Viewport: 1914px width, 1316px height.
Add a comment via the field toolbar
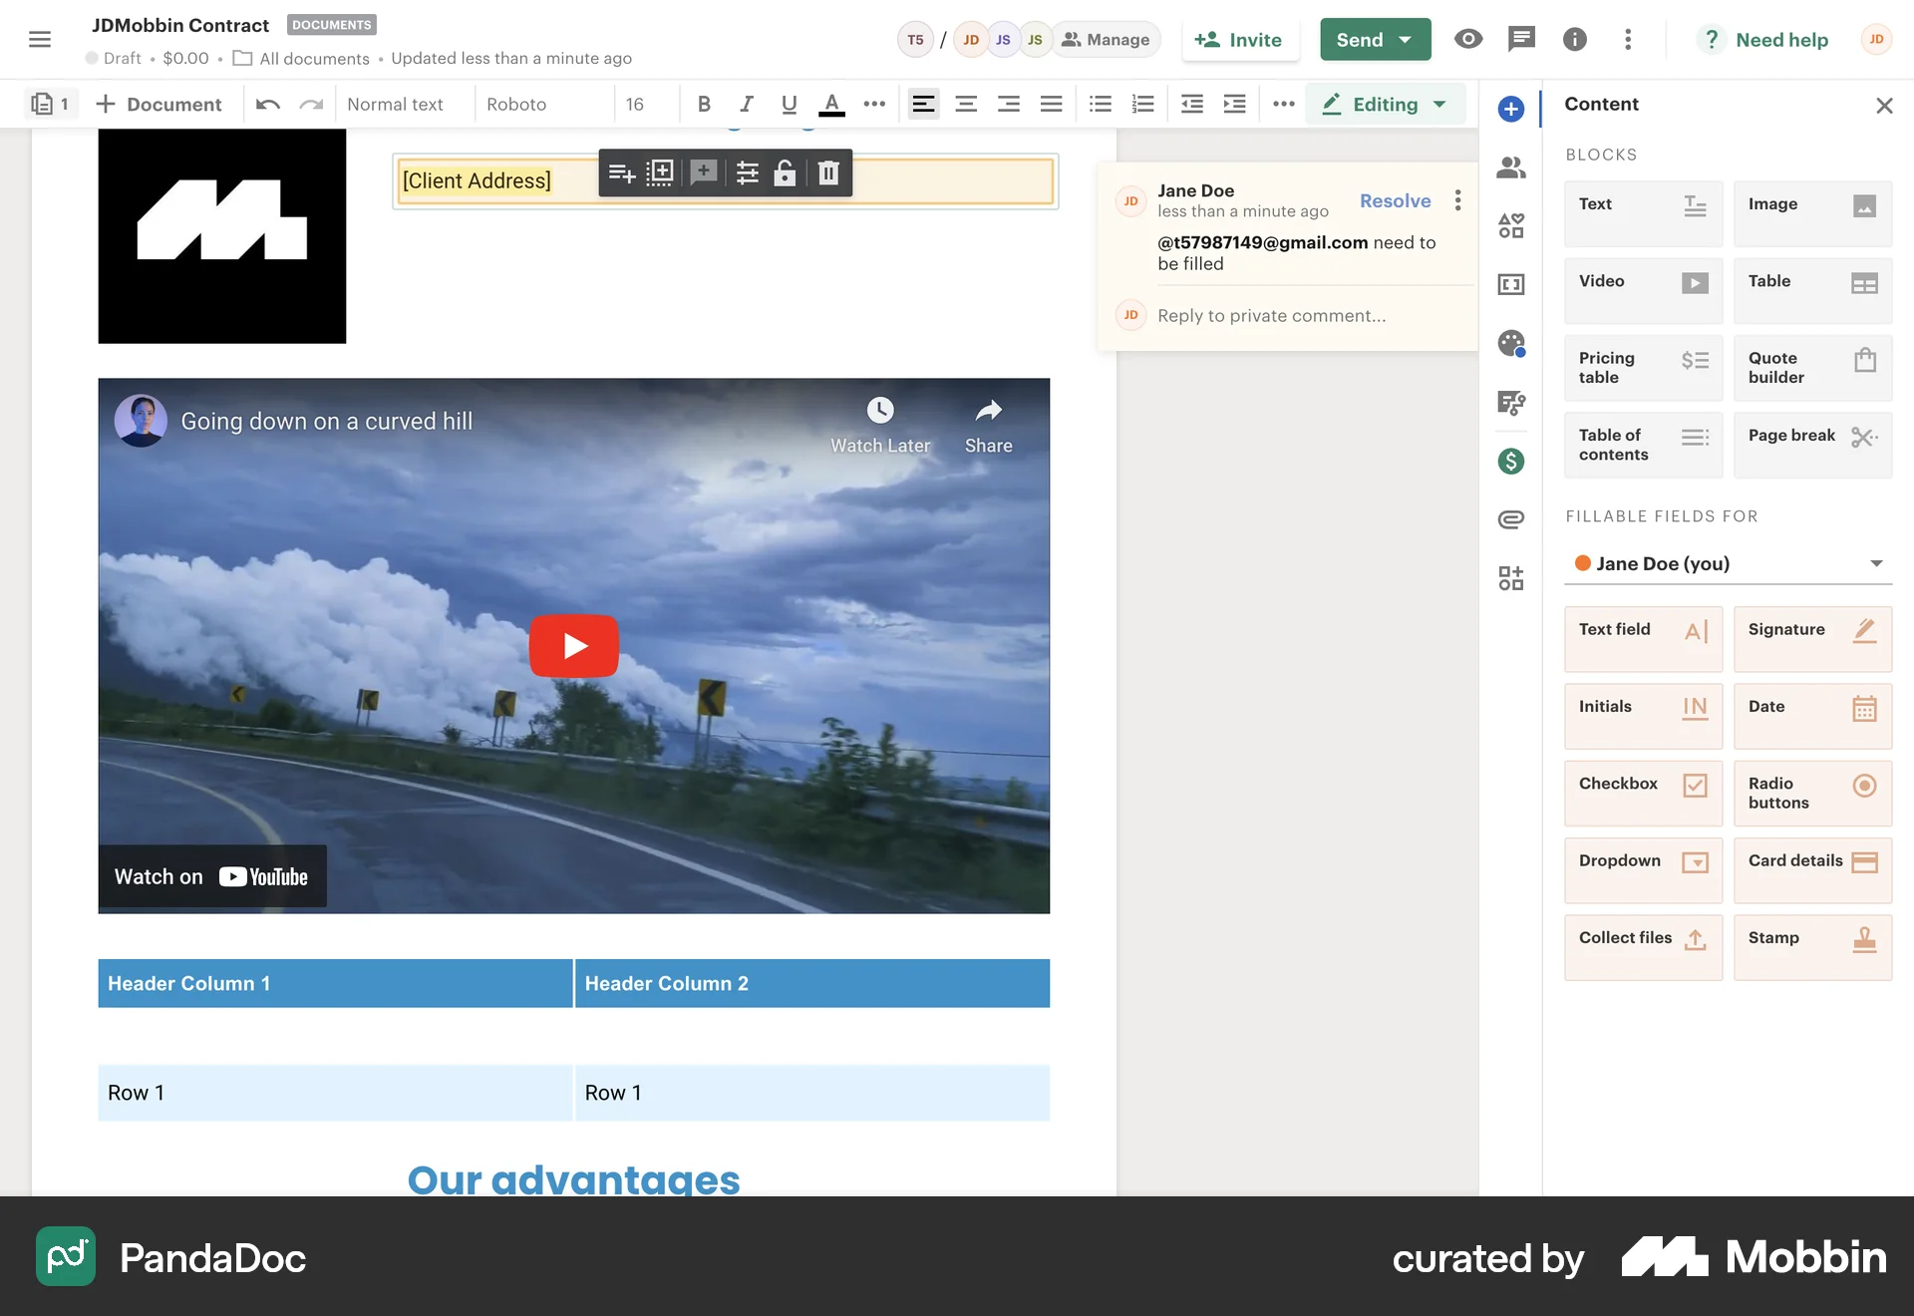pyautogui.click(x=702, y=172)
